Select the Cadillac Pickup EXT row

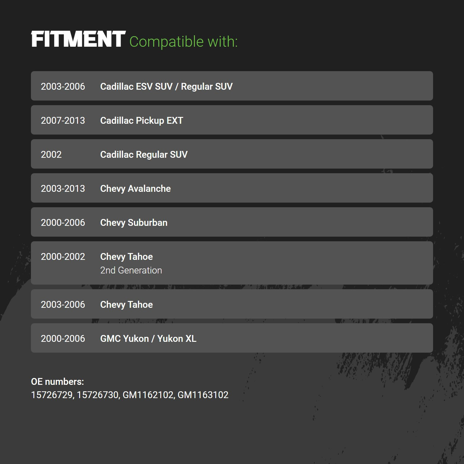232,120
